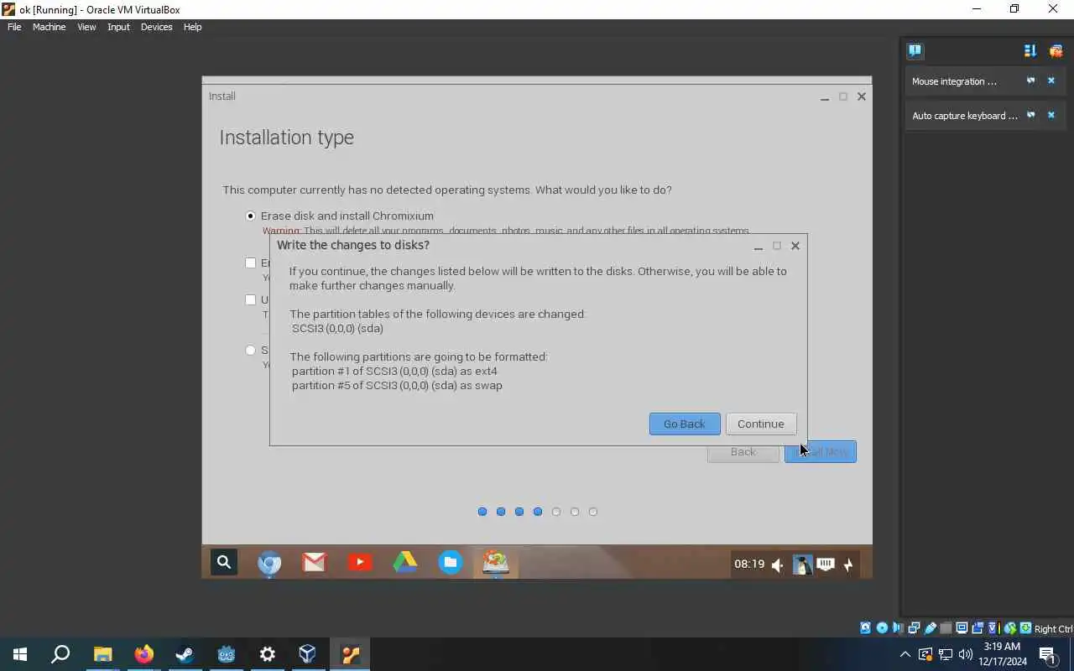This screenshot has width=1074, height=671.
Task: Open the guest shelf search launcher
Action: 224,563
